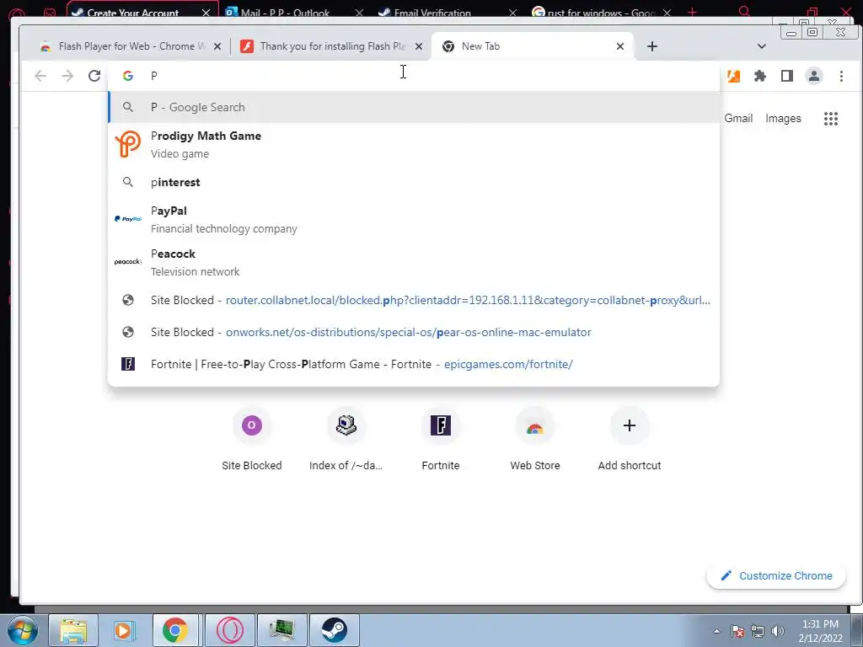Open Fortnite shortcut tile

(440, 439)
